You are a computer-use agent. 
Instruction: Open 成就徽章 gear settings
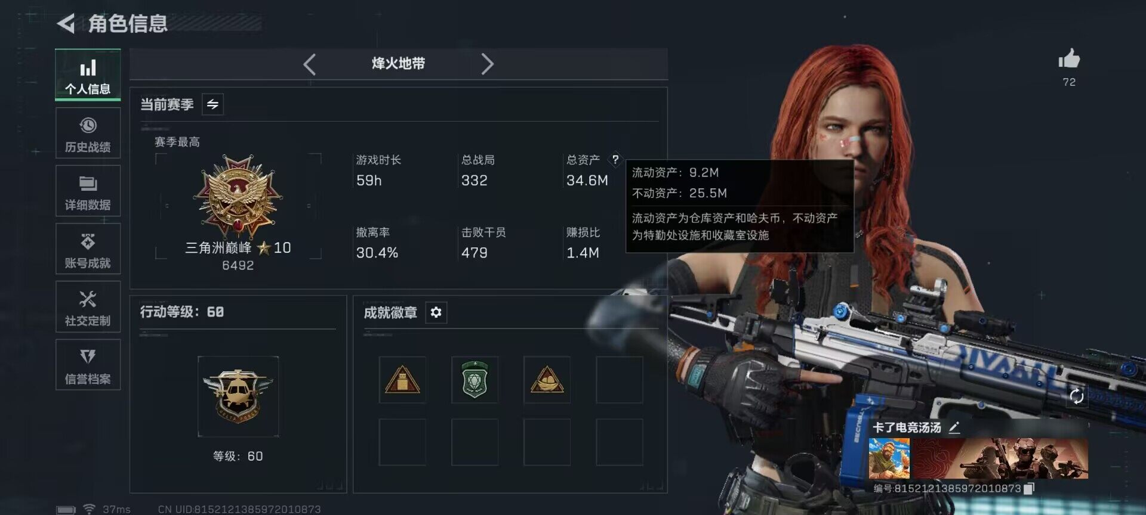[436, 312]
